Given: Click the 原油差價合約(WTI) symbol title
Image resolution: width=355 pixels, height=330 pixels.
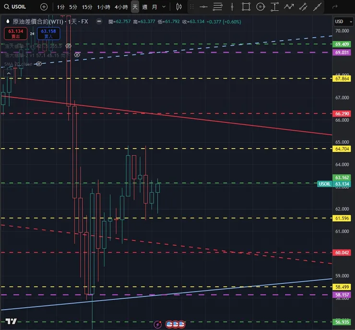Looking at the screenshot, I should click(x=38, y=22).
